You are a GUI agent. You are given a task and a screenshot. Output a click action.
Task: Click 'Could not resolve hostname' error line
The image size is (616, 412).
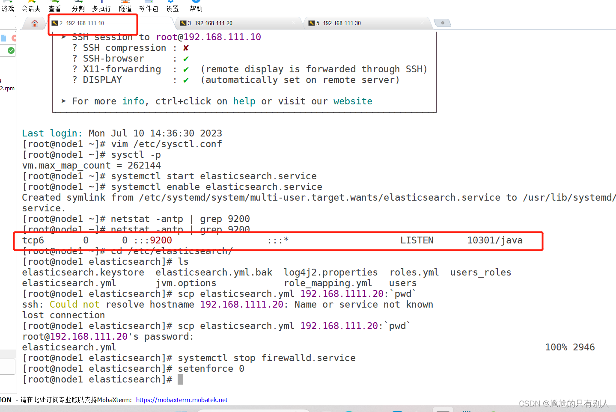tap(228, 305)
